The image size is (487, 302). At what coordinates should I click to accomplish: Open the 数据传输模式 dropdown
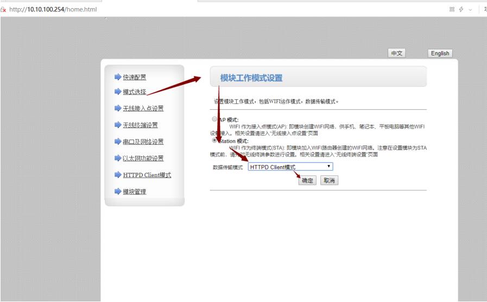(290, 167)
